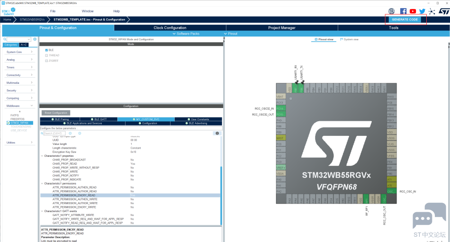
Task: Open the BLE GATT tab
Action: pyautogui.click(x=99, y=119)
